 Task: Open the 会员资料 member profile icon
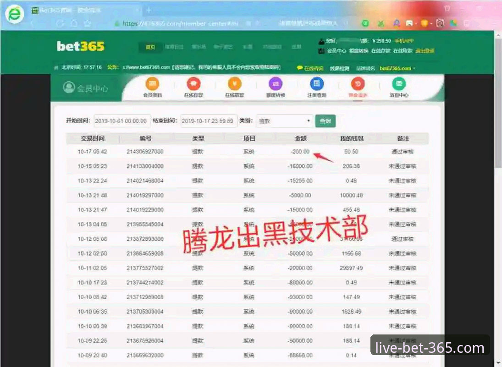click(x=152, y=84)
